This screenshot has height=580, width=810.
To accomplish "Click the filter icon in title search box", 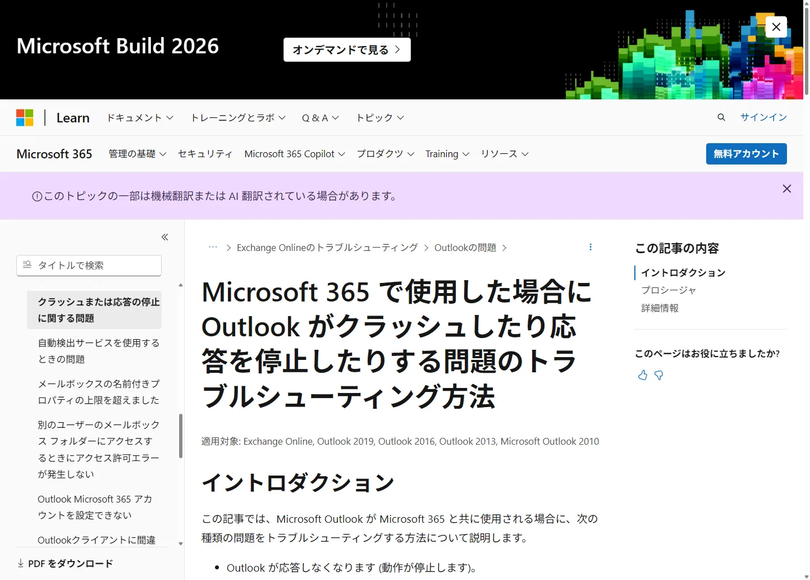I will [27, 265].
